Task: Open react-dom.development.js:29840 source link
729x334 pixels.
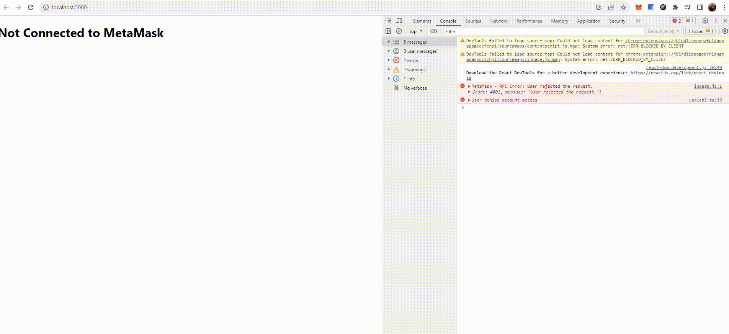Action: coord(684,67)
